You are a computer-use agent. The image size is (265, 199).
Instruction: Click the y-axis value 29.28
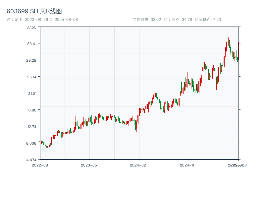31,60
